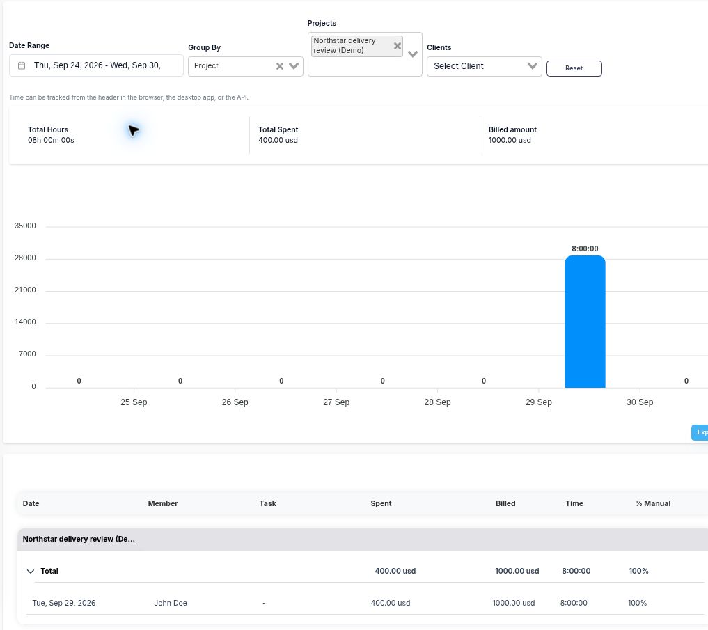Click 400.00 usd in the John Doe row

tap(390, 603)
